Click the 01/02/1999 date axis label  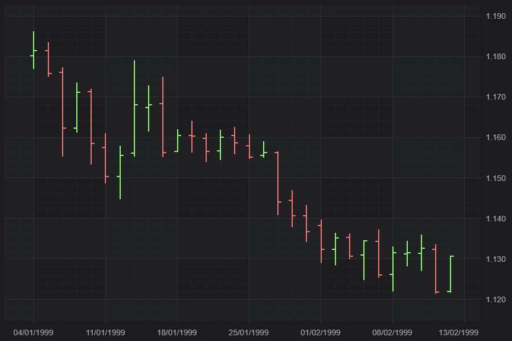320,332
